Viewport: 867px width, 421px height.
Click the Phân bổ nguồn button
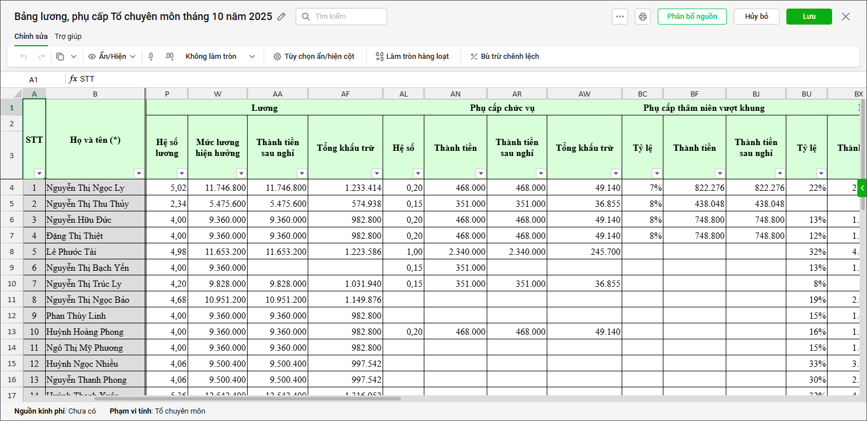(x=691, y=17)
